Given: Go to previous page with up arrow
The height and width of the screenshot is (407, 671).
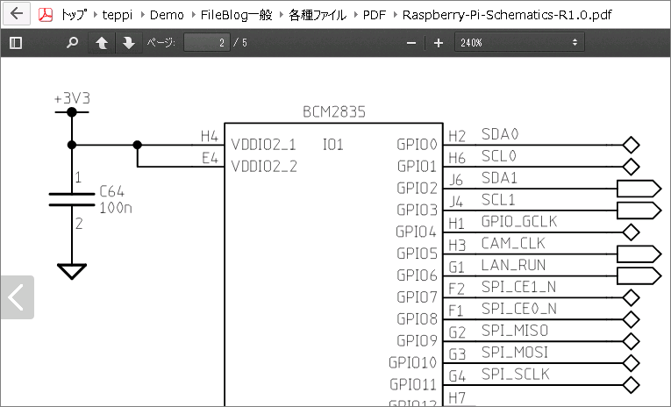Looking at the screenshot, I should [x=102, y=43].
